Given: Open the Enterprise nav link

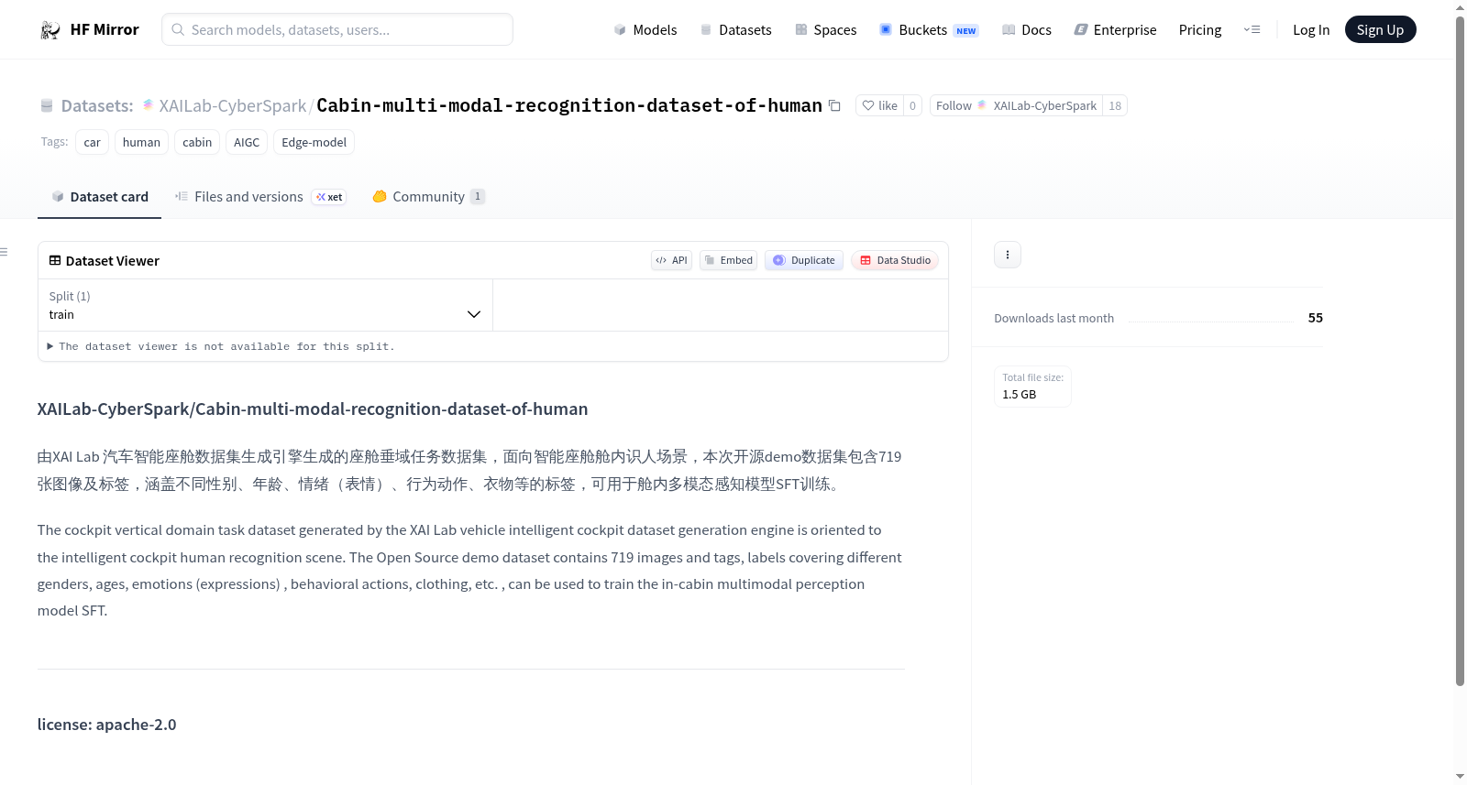Looking at the screenshot, I should [x=1115, y=29].
